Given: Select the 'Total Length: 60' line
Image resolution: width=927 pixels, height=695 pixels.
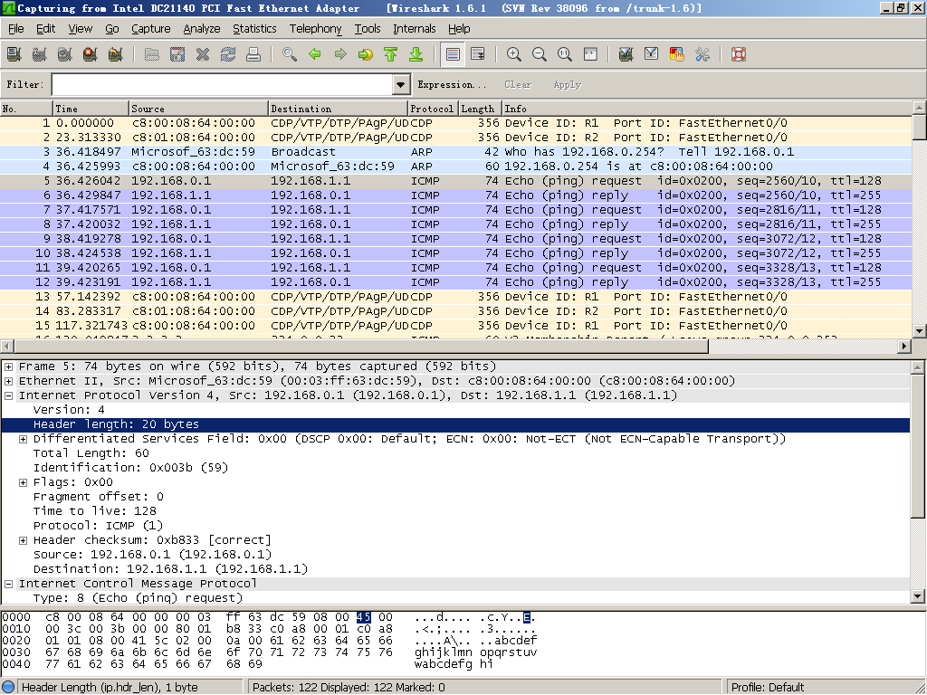Looking at the screenshot, I should click(91, 453).
